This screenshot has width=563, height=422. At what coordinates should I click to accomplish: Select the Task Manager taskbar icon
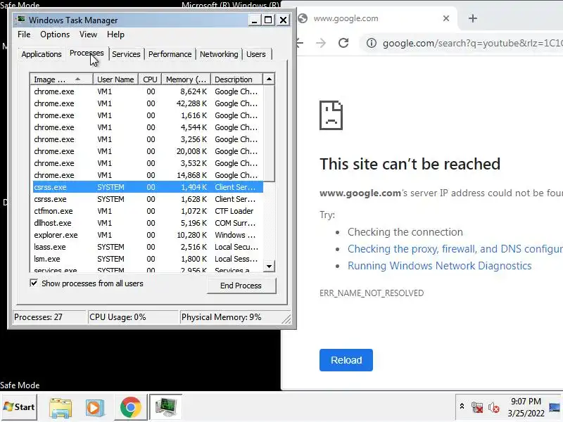(165, 407)
